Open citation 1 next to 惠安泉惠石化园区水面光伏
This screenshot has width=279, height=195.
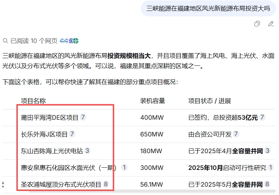tap(124, 167)
